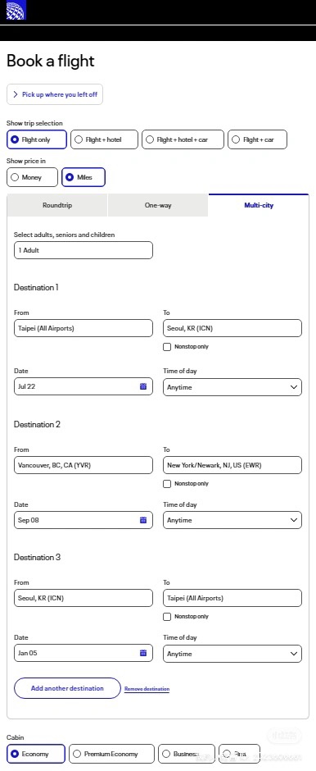Open calendar icon for Jul 22 date

tap(143, 386)
